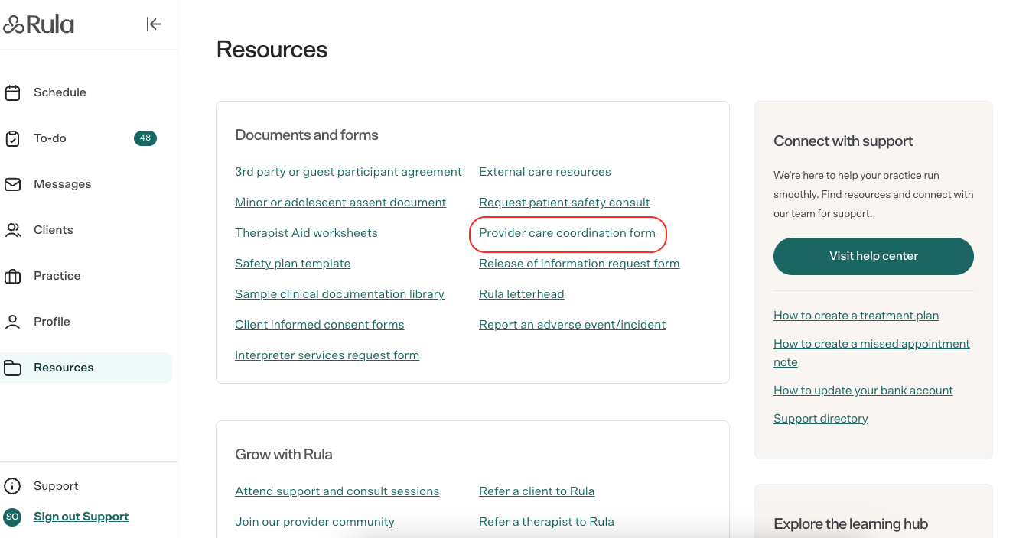Click the To-do clipboard icon
This screenshot has height=538, width=1016.
point(13,138)
